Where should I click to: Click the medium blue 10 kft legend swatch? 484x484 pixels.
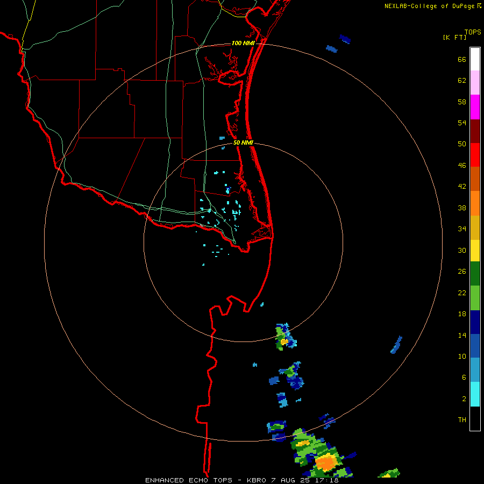point(475,346)
